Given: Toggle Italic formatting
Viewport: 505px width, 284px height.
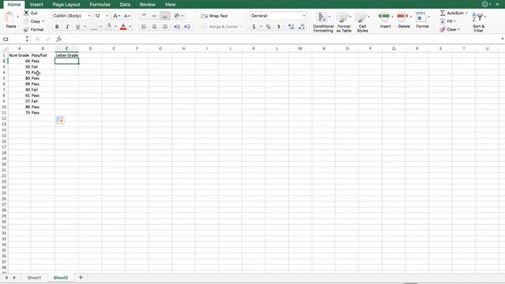Looking at the screenshot, I should point(67,27).
